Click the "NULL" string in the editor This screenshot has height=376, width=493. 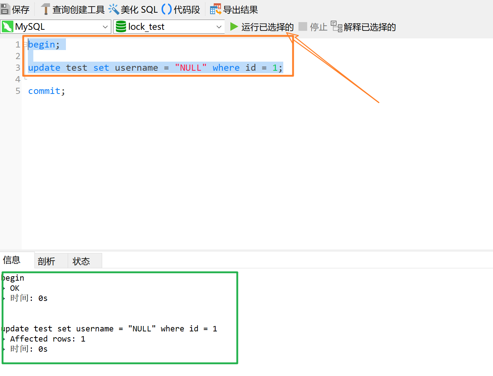coord(191,68)
